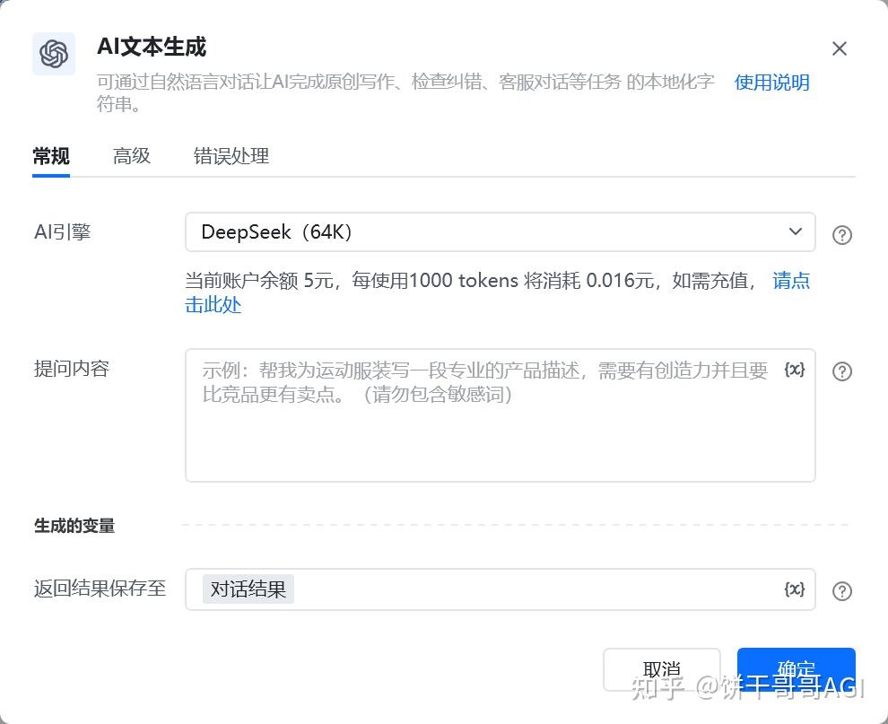888x724 pixels.
Task: Focus the 提问内容 text area
Action: [501, 415]
